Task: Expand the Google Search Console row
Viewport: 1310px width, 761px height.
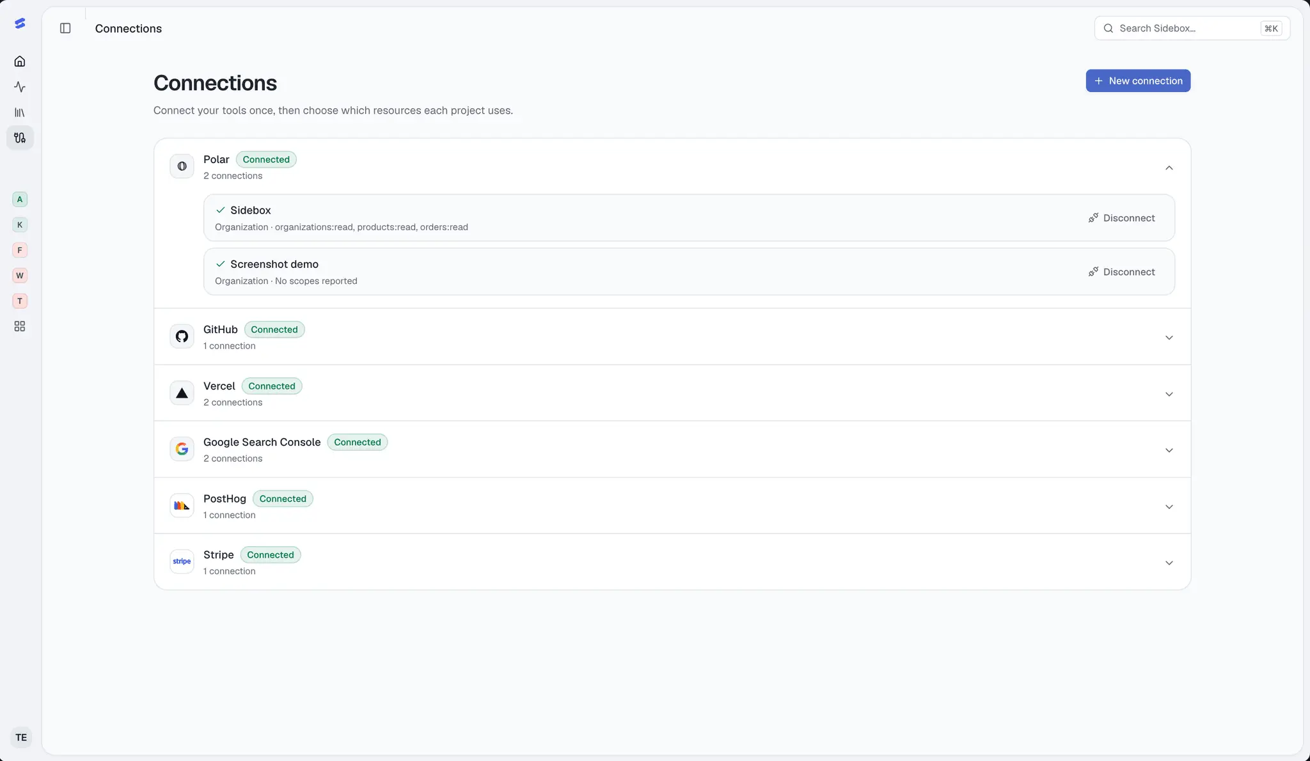Action: [x=1169, y=450]
